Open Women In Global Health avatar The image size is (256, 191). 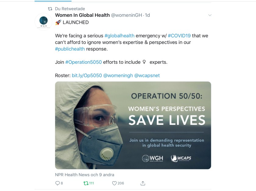pos(44,22)
